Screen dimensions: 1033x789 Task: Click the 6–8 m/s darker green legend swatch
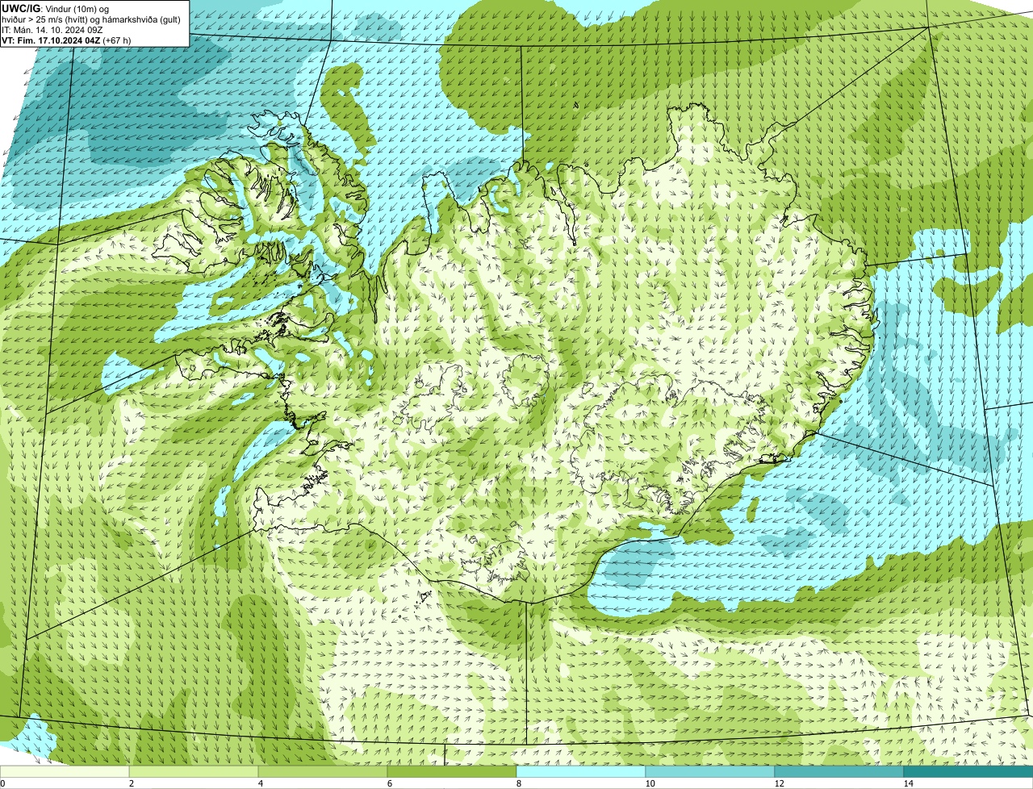452,771
